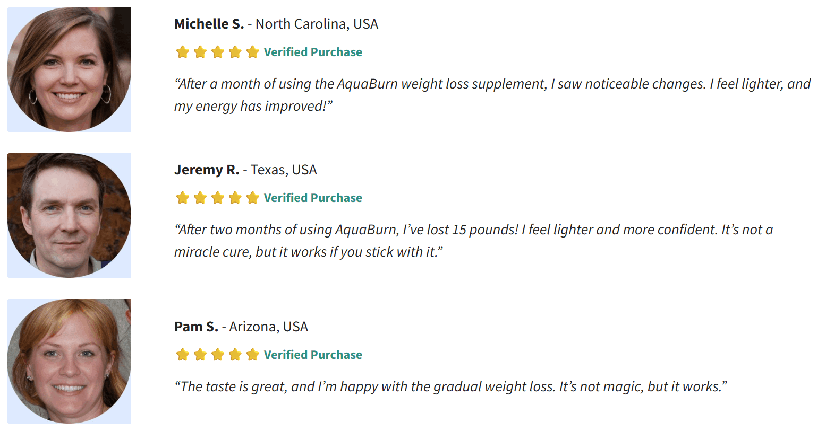The width and height of the screenshot is (826, 431).
Task: Click Michelle S.'s first rating star
Action: (182, 52)
